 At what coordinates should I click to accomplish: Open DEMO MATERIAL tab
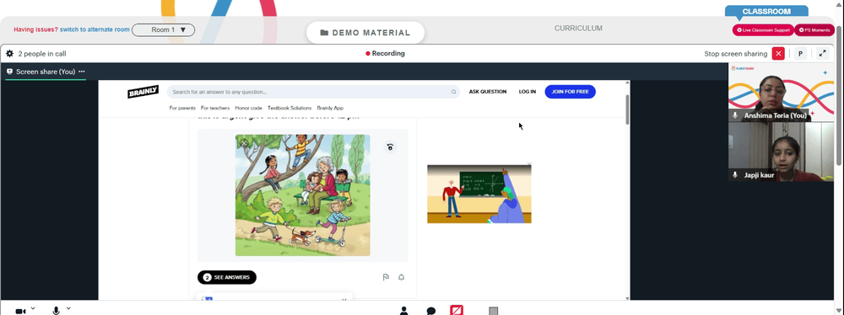365,33
